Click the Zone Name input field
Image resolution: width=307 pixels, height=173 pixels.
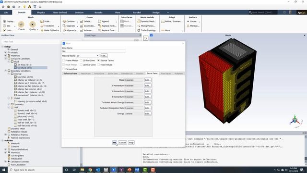coord(94,51)
